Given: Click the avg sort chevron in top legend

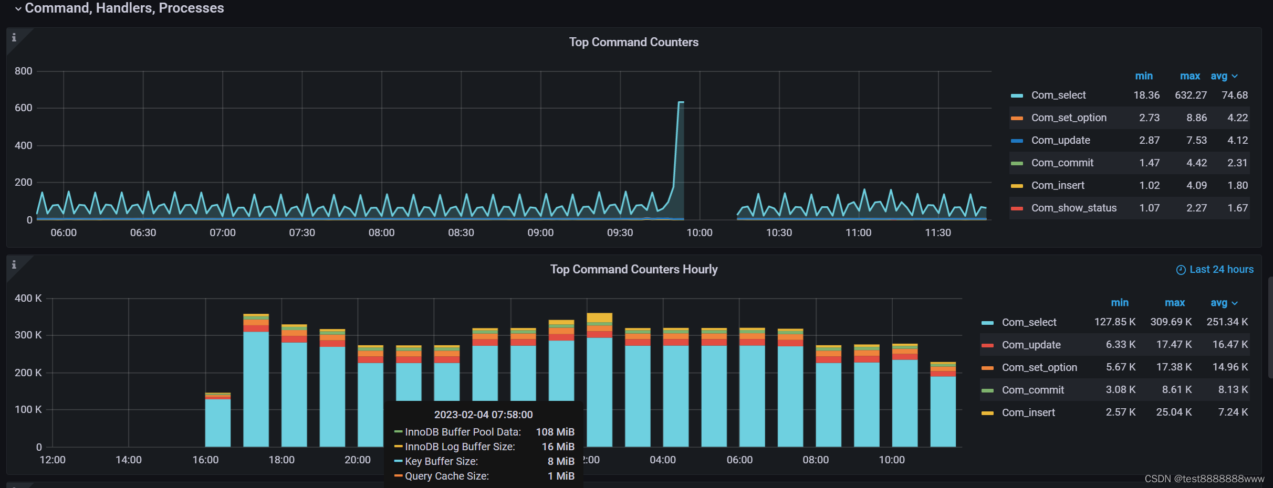Looking at the screenshot, I should coord(1235,77).
